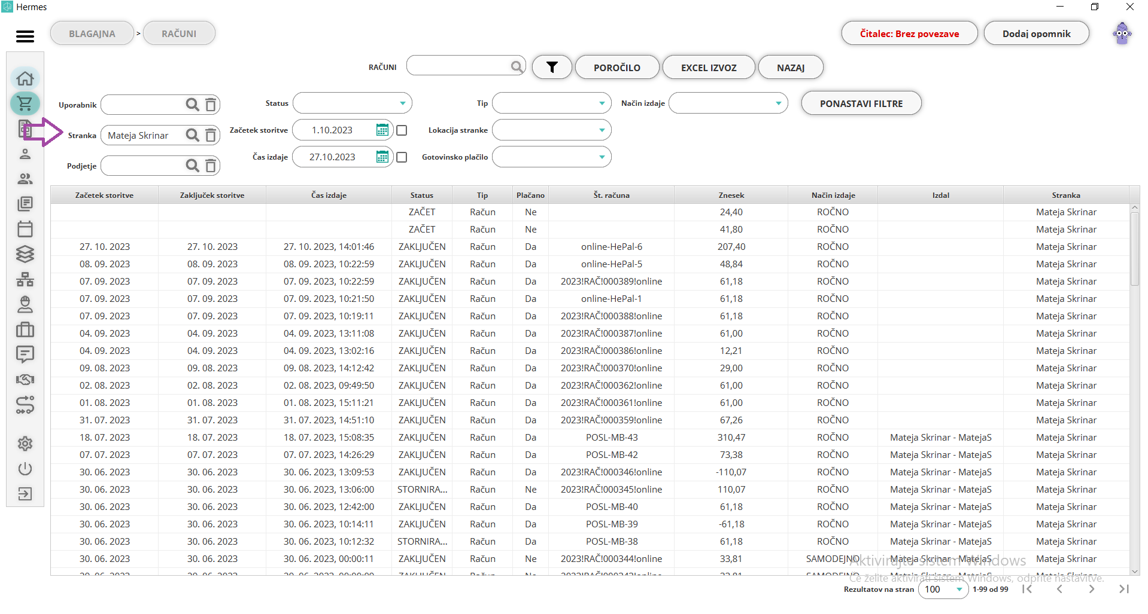Open calendar picker for Čas izdaje
This screenshot has width=1148, height=614.
(382, 157)
